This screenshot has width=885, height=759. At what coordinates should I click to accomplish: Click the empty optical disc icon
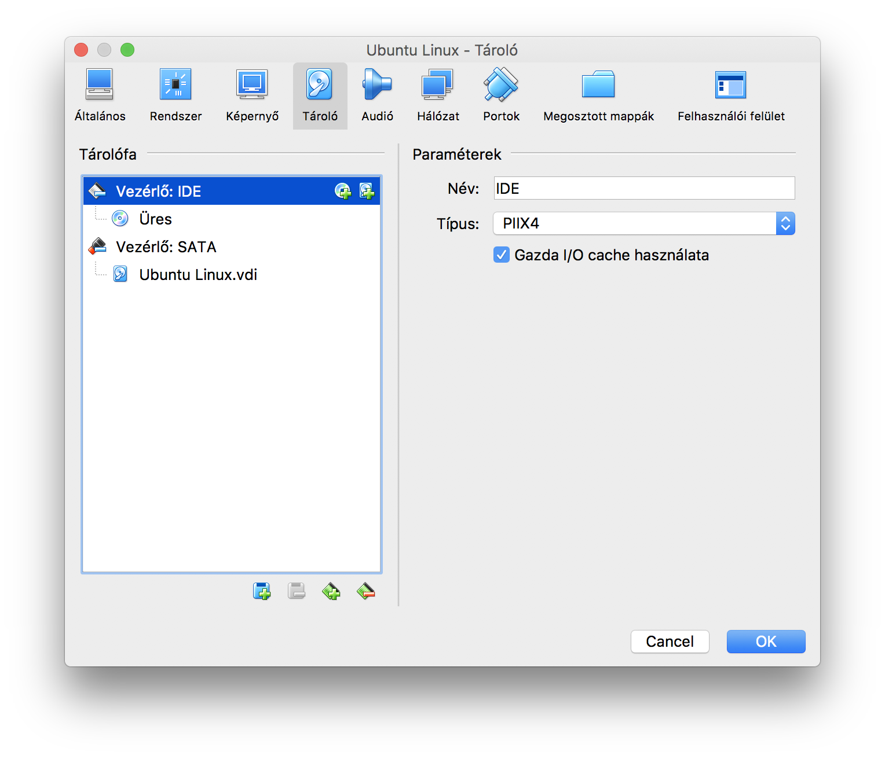(x=120, y=219)
